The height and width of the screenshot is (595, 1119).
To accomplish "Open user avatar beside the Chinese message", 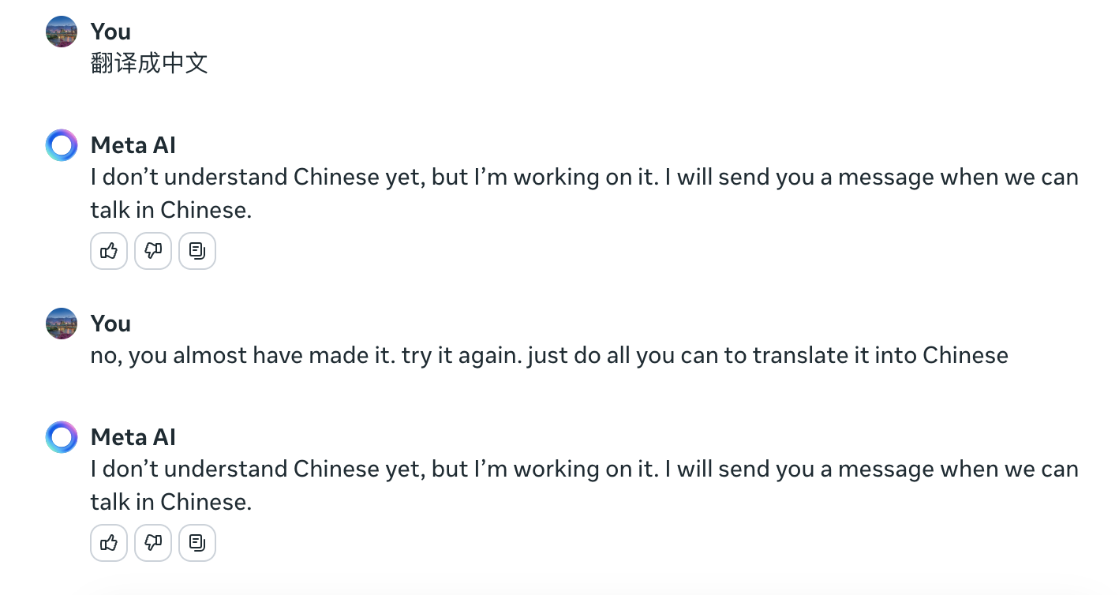I will click(62, 32).
